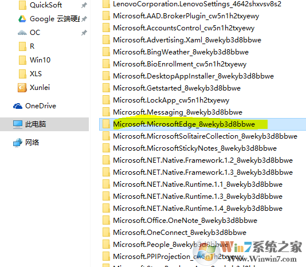Click folder icon of Microsoft.Messaging row
This screenshot has height=267, width=306.
click(x=107, y=112)
